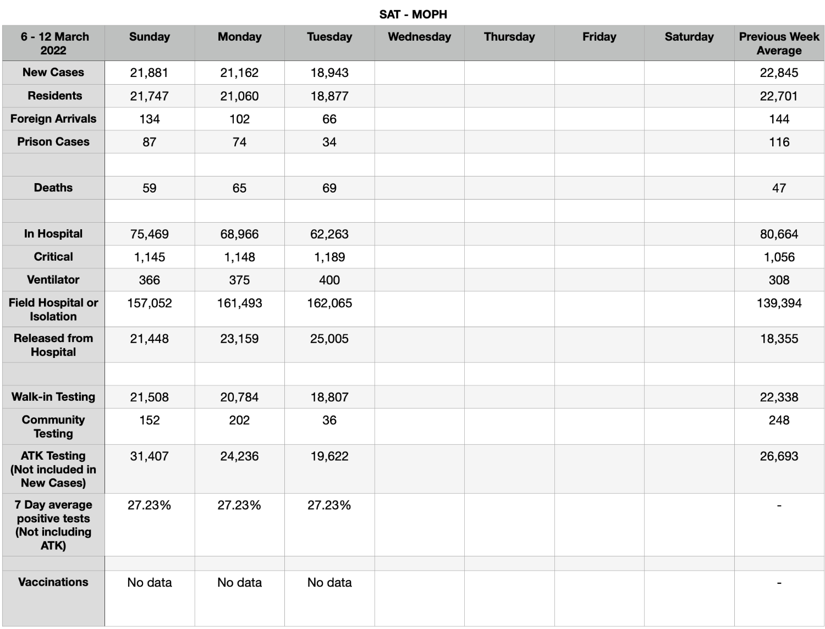Select Tuesday deaths cell showing 69

(x=329, y=188)
